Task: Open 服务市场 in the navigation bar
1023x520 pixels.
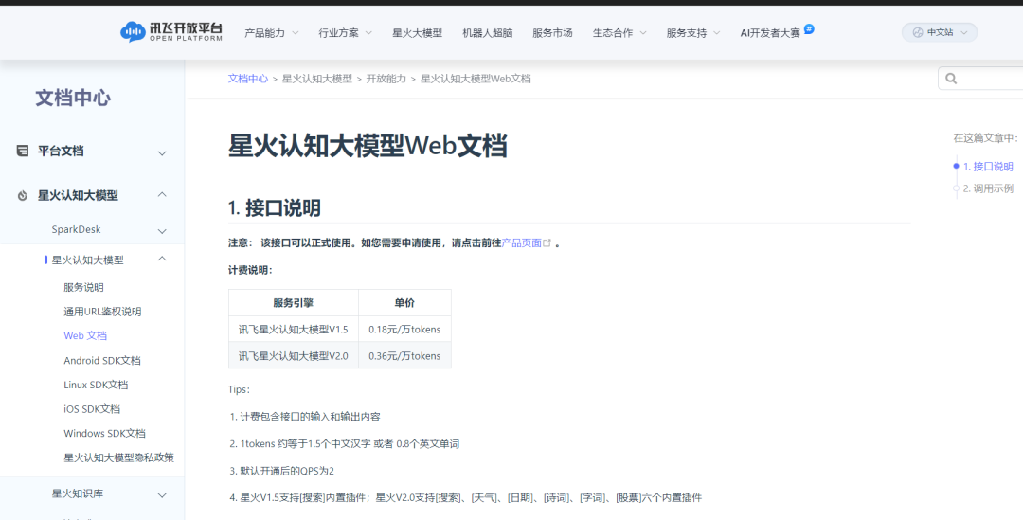Action: (x=552, y=32)
